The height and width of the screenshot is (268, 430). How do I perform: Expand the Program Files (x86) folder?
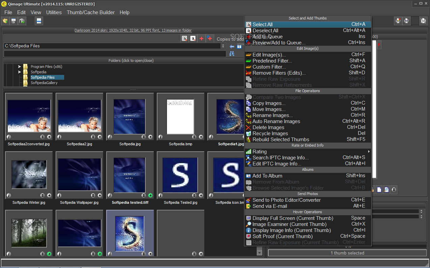(20, 67)
